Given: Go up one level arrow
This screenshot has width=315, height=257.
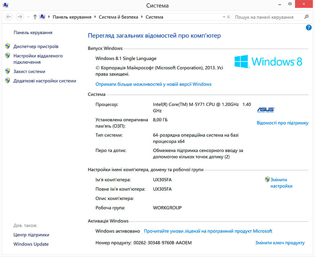Looking at the screenshot, I should 35,17.
